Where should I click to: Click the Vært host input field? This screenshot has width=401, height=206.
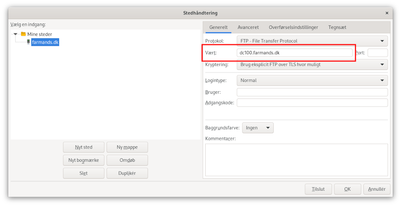click(x=294, y=53)
